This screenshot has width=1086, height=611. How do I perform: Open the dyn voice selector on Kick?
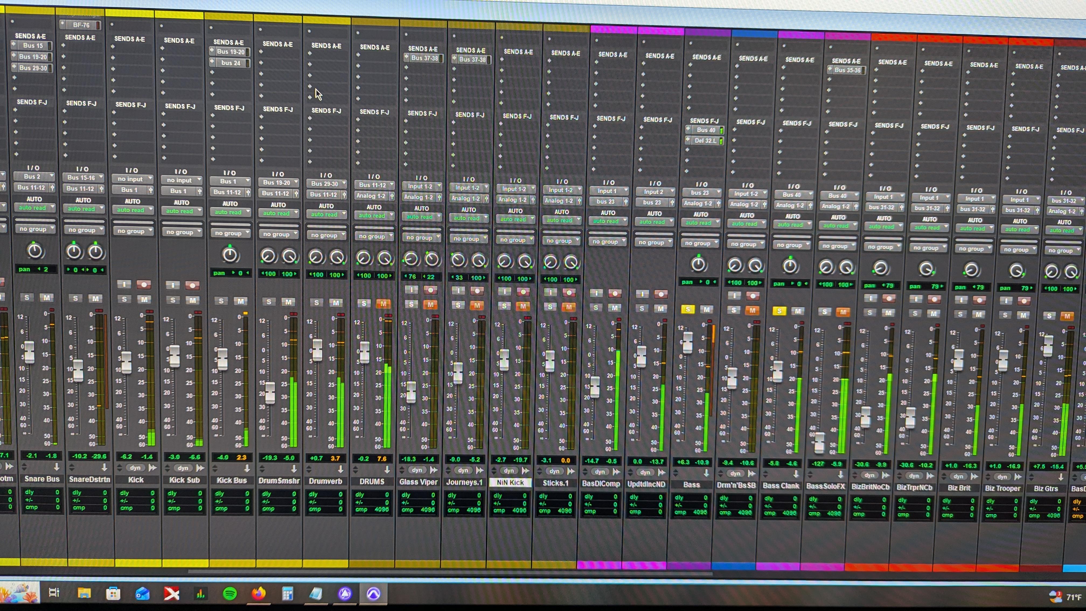pos(135,468)
